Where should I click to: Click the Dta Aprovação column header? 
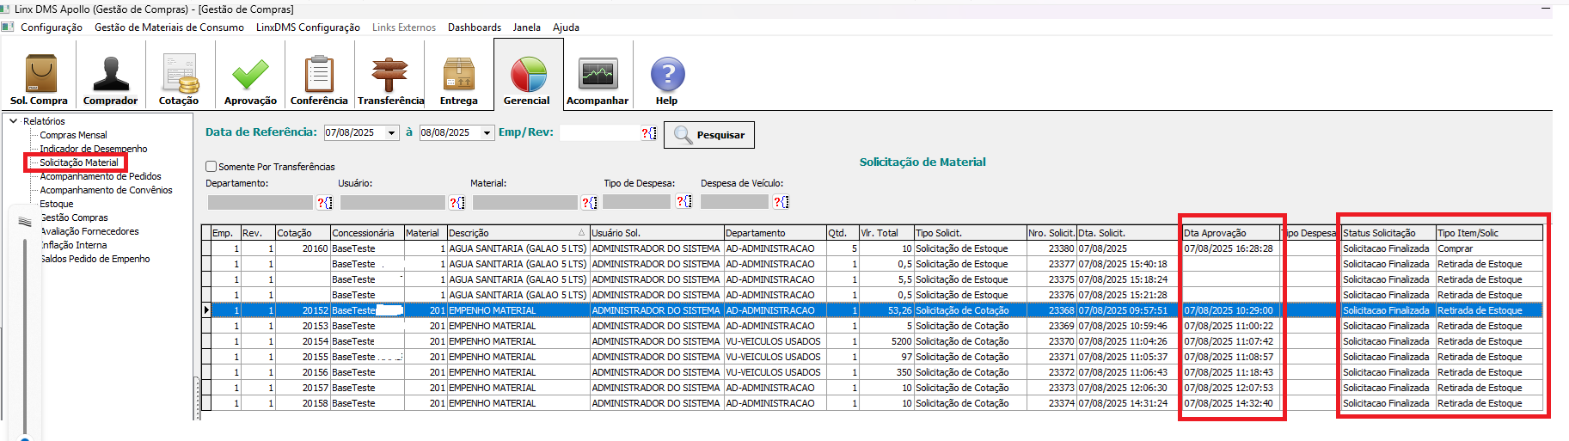[x=1231, y=233]
